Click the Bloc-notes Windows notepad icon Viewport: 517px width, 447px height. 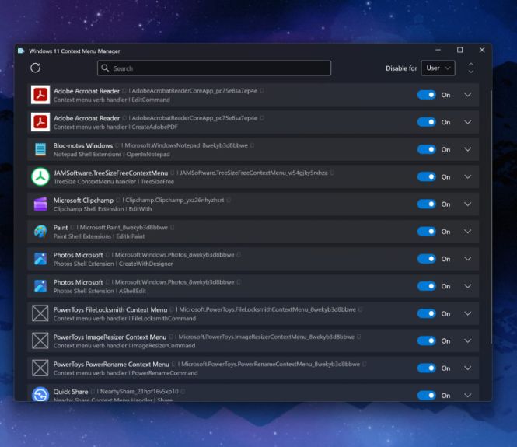40,149
